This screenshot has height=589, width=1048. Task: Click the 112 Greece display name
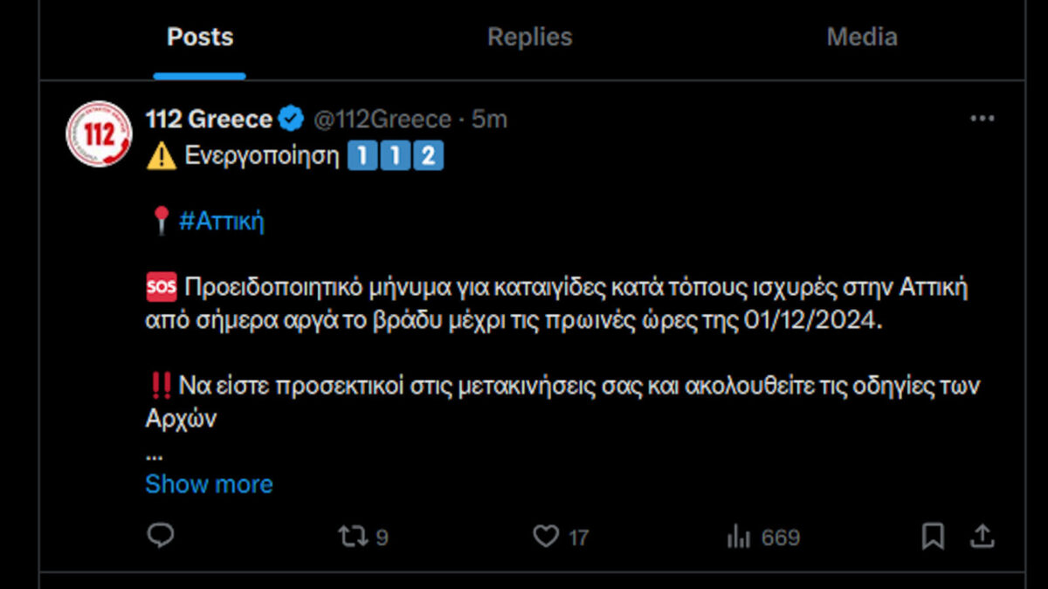point(209,119)
